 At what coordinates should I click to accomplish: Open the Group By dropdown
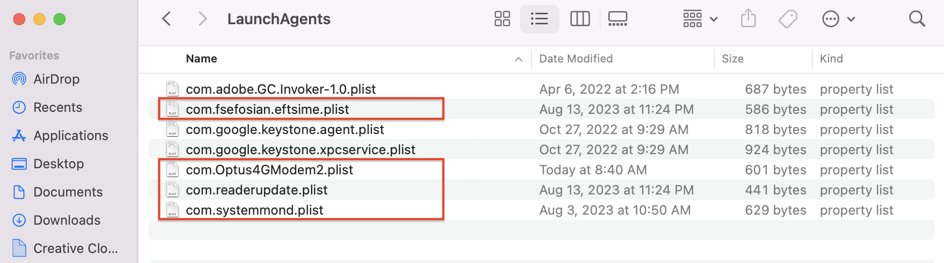pos(700,19)
